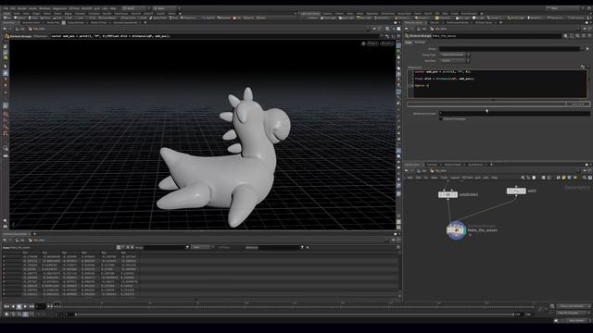
Task: Click the Sphere shelf tool
Action: click(x=20, y=18)
